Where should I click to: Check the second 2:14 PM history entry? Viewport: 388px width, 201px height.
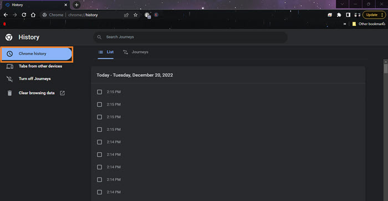[x=99, y=155]
